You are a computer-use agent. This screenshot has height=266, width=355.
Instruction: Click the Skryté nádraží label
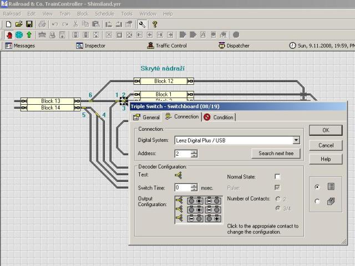tap(163, 68)
